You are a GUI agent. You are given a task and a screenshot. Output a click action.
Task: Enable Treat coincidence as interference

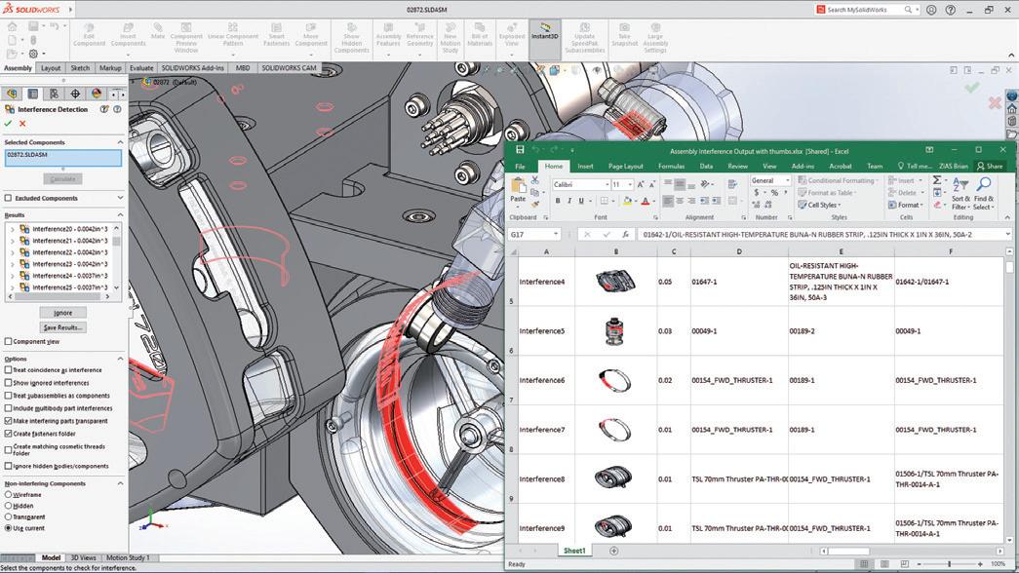click(9, 370)
